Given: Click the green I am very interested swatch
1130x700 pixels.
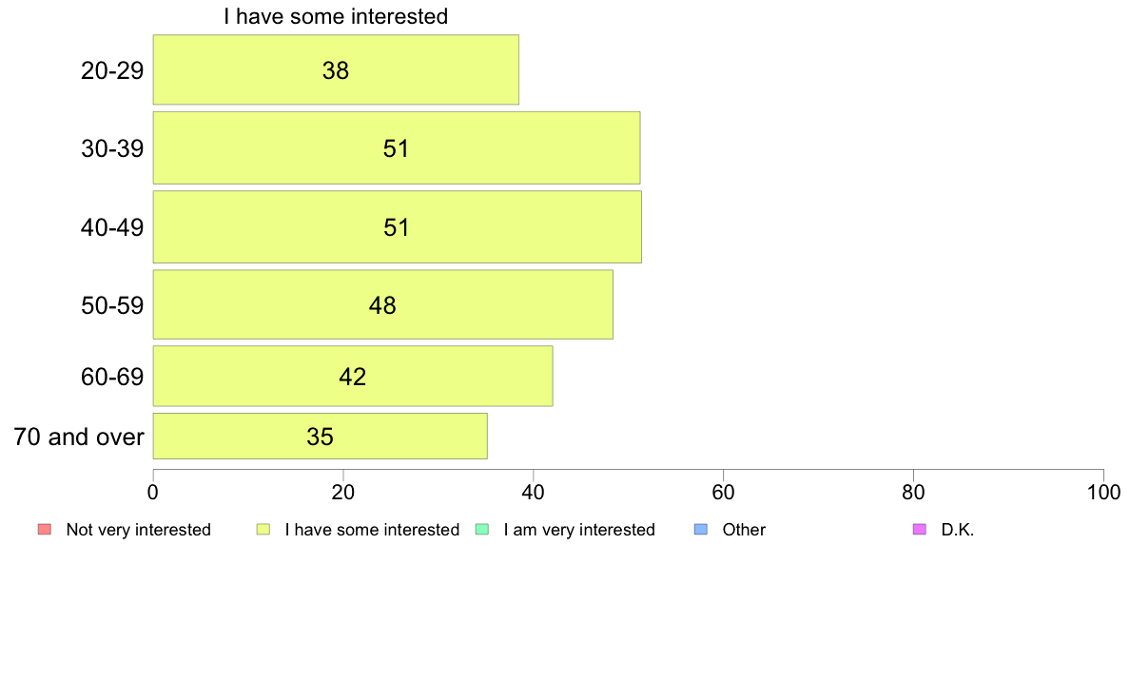Looking at the screenshot, I should 482,529.
